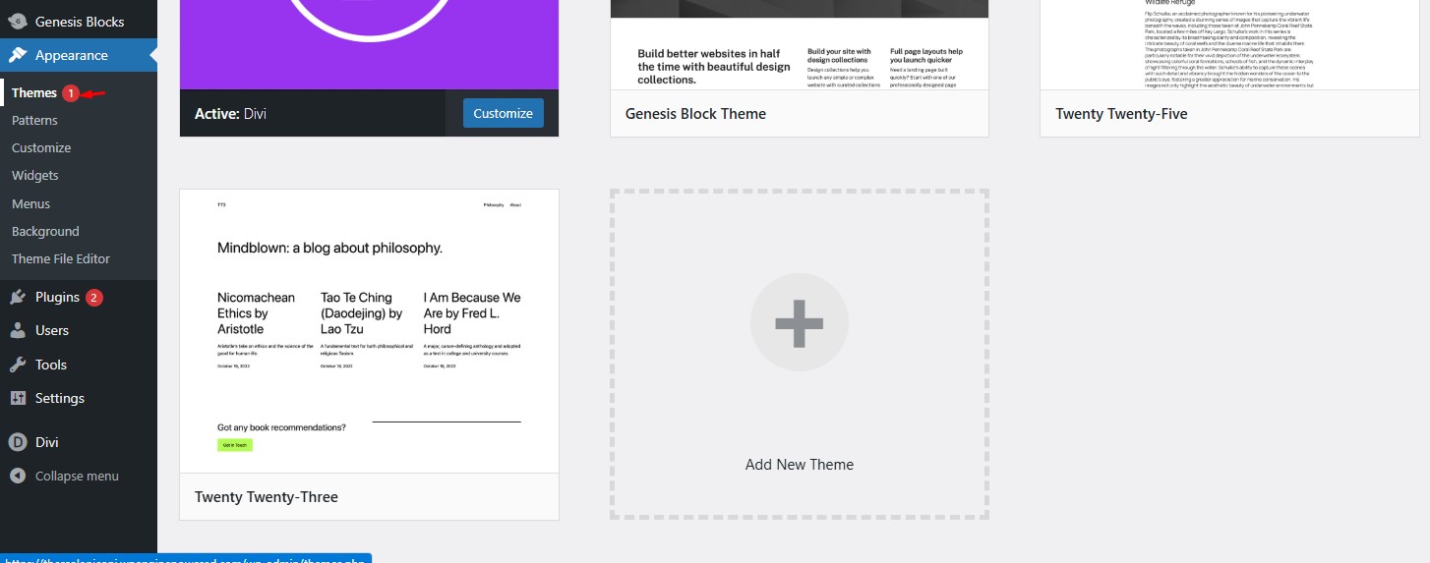Open the Divi active theme thumbnail
This screenshot has width=1430, height=563.
(369, 44)
